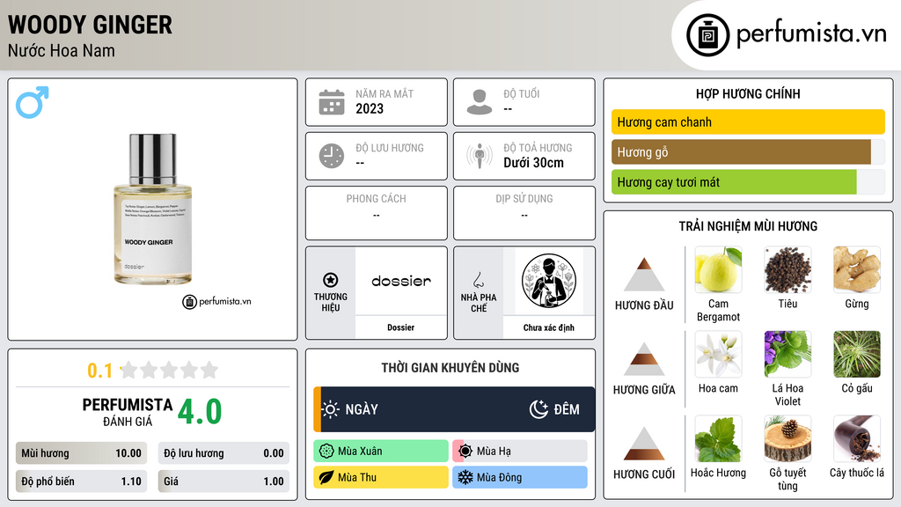
Task: Click the Mùa Đông season badge
Action: point(520,477)
